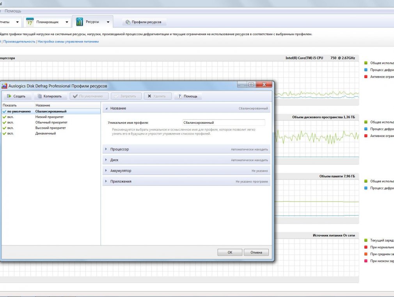Expand the Приложения section
The width and height of the screenshot is (394, 297).
pos(106,181)
